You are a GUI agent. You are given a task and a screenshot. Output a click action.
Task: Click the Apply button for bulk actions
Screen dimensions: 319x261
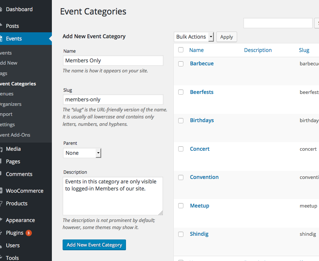(226, 37)
